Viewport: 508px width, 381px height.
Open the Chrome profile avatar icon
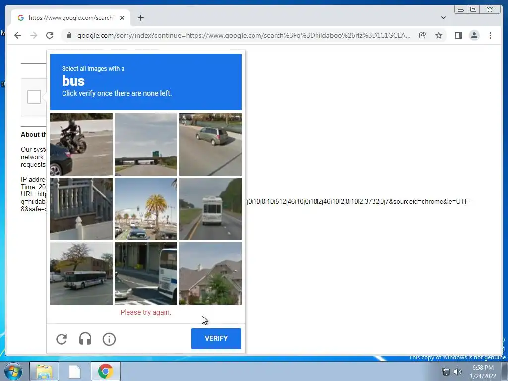tap(474, 35)
